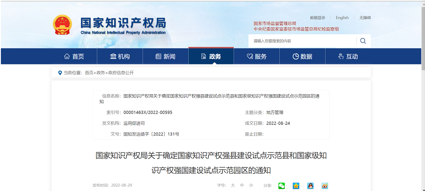Set font size to 大 (large)
The height and width of the screenshot is (191, 425).
point(232,185)
